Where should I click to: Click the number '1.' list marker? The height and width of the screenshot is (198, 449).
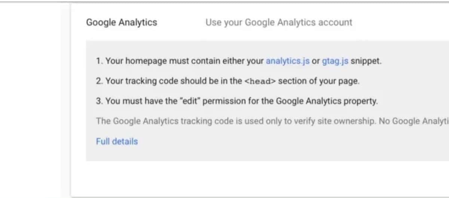(x=99, y=61)
